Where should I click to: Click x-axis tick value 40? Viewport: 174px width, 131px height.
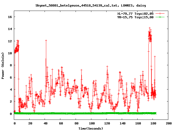click(x=45, y=123)
